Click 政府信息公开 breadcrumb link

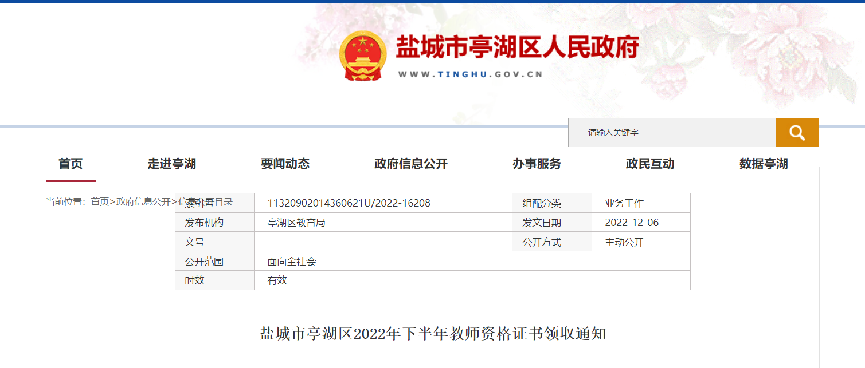pyautogui.click(x=143, y=201)
